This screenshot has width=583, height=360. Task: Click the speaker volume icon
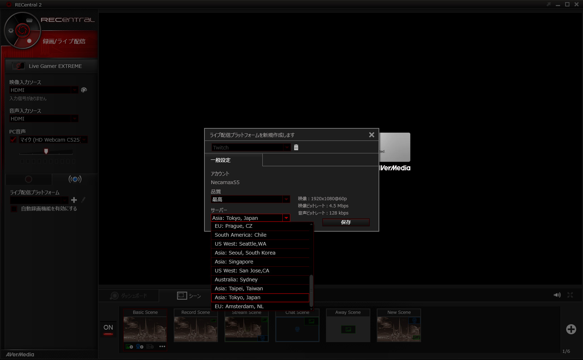(557, 295)
